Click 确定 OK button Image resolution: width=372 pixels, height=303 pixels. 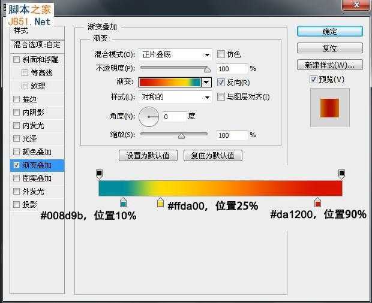pos(330,32)
